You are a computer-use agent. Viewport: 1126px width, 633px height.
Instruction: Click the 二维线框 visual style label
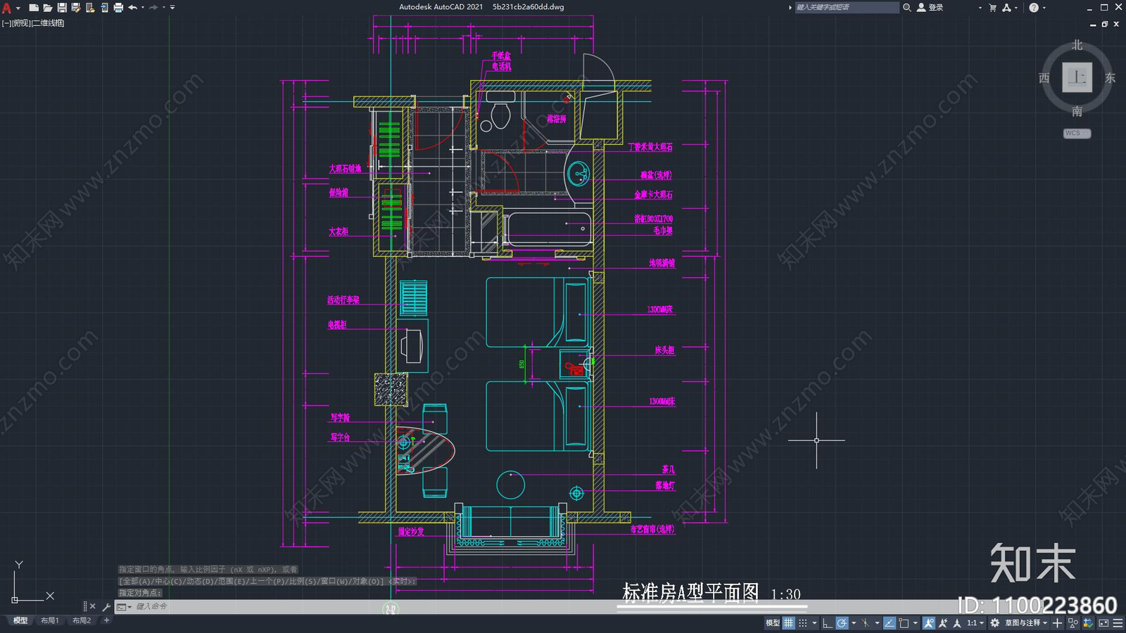(x=48, y=23)
